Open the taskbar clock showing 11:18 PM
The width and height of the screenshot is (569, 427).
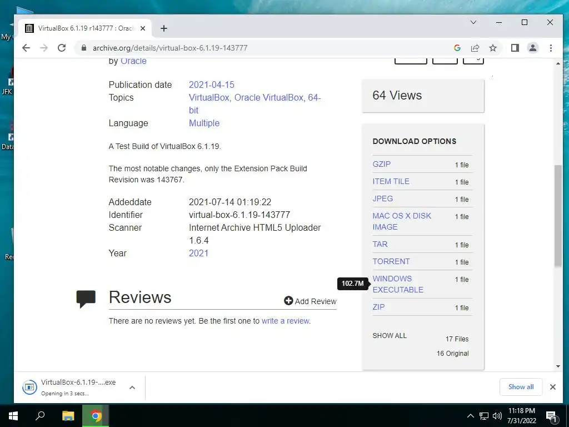click(521, 416)
